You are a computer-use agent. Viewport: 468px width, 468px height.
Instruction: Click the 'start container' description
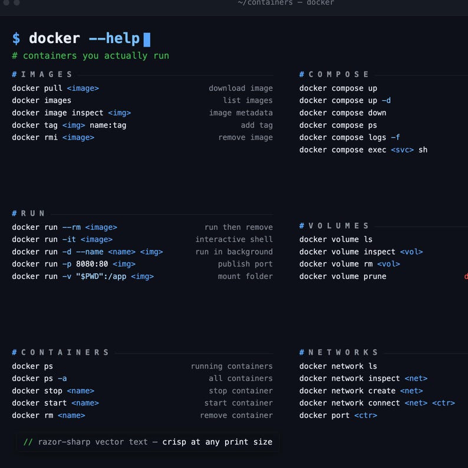pos(239,403)
